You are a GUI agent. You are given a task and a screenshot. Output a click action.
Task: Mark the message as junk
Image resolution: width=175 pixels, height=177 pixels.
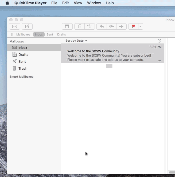pyautogui.click(x=90, y=26)
